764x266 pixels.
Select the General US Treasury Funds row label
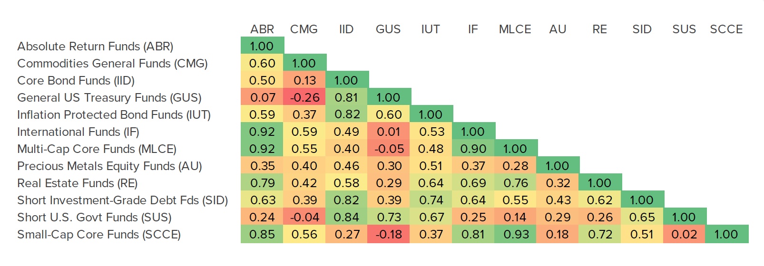[109, 98]
